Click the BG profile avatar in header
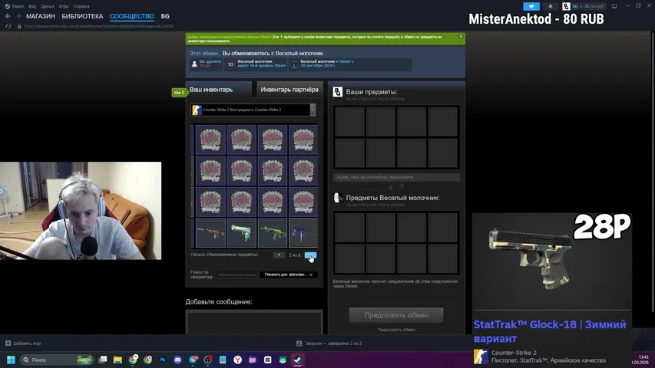655x368 pixels. [566, 6]
